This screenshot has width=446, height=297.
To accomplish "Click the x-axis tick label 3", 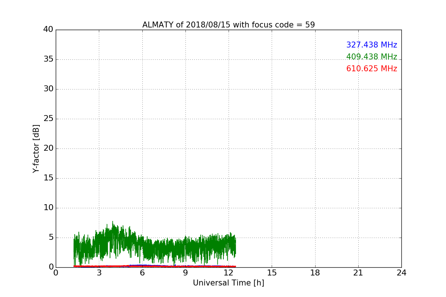I will point(99,273).
